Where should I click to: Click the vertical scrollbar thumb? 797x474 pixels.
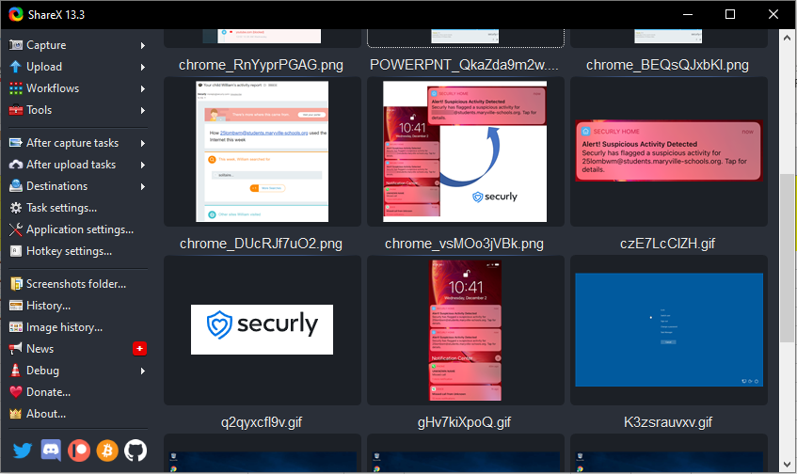point(787,258)
